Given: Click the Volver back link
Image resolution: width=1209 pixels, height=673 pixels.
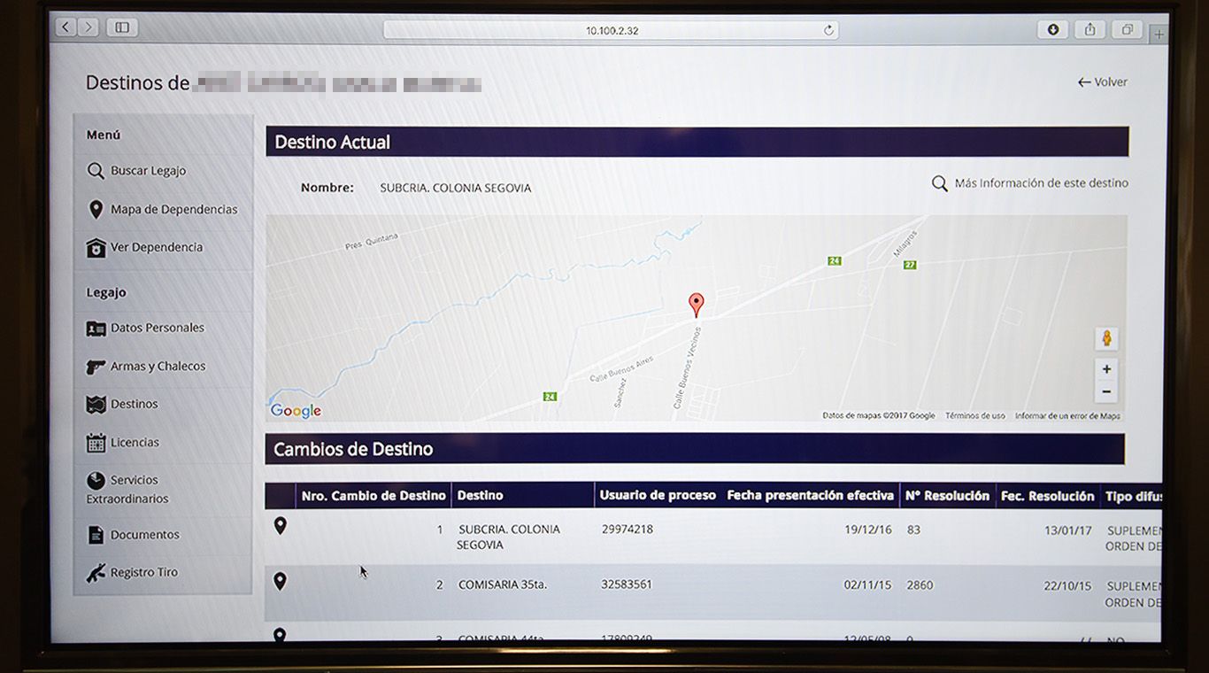Looking at the screenshot, I should (x=1102, y=82).
